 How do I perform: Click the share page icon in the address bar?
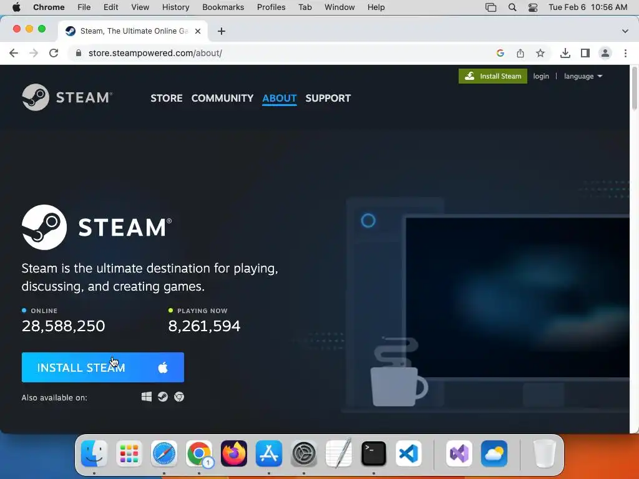(x=520, y=53)
